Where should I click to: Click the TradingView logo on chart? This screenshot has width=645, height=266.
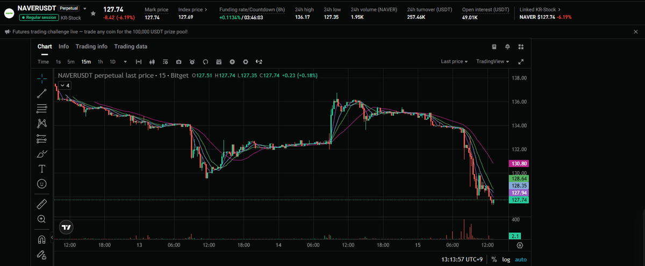coord(66,227)
